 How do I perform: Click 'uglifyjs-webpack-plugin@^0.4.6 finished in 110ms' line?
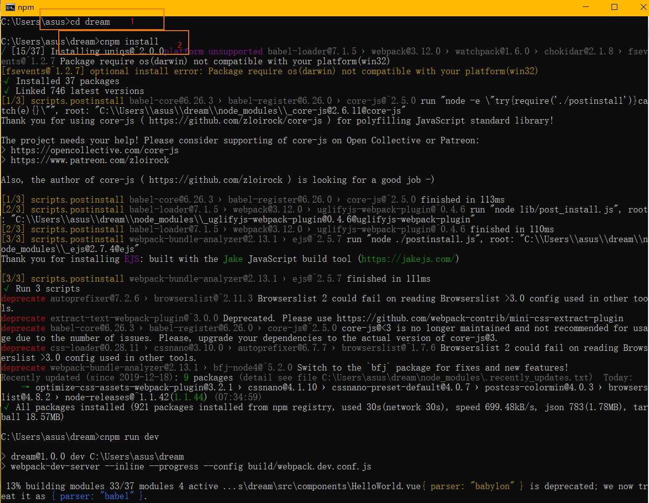pos(278,229)
